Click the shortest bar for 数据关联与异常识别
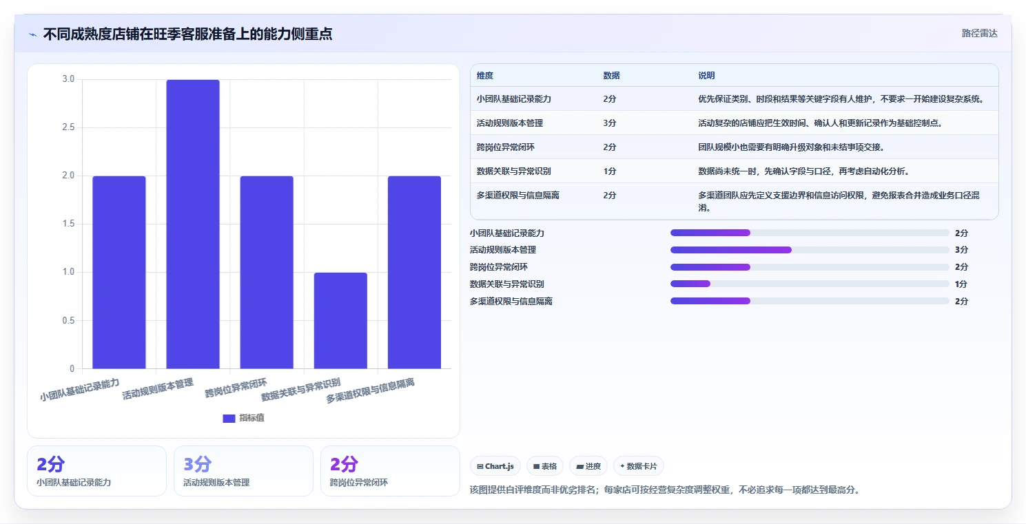 [x=340, y=320]
